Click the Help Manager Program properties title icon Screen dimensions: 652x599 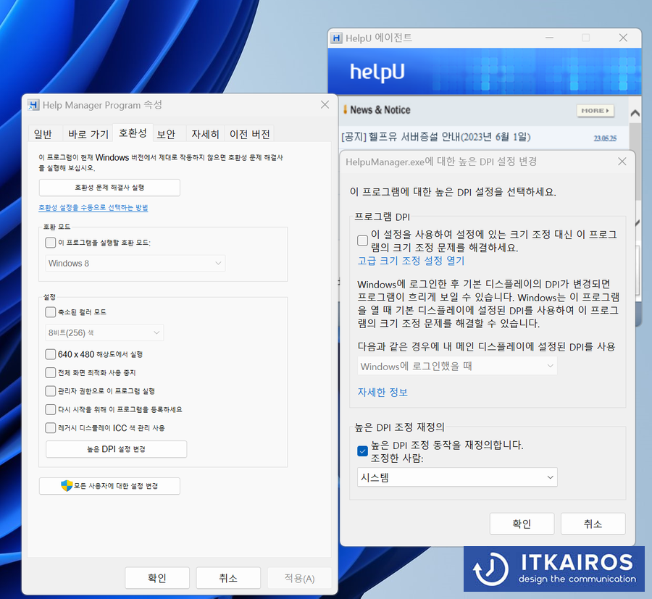(33, 105)
